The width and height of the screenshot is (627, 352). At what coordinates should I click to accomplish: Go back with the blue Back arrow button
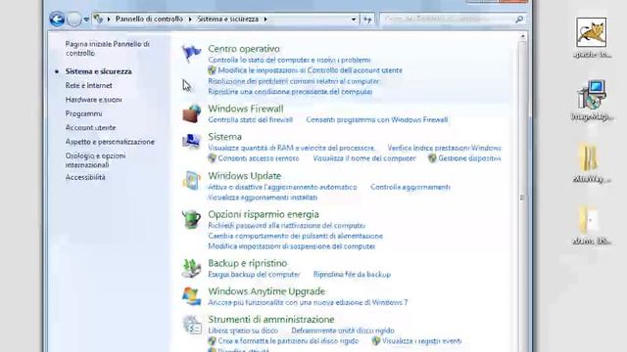[57, 19]
